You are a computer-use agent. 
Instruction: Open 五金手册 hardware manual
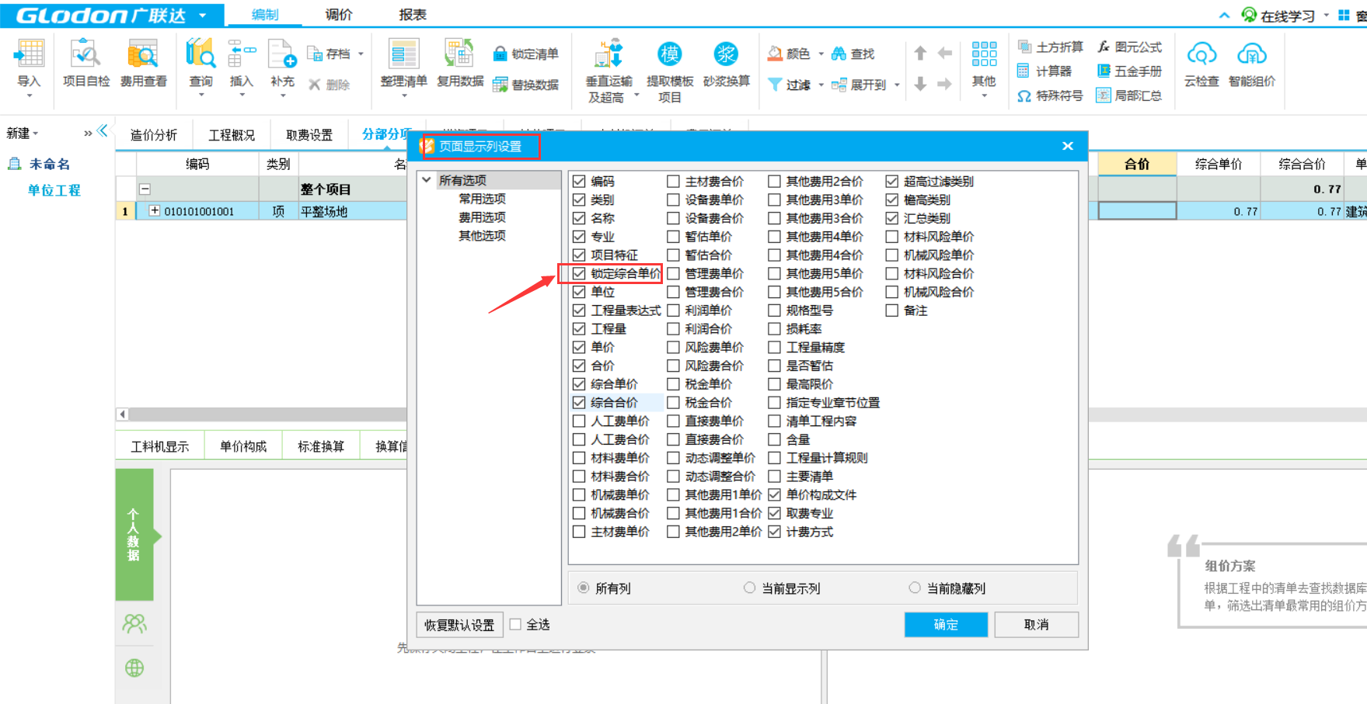[1129, 71]
